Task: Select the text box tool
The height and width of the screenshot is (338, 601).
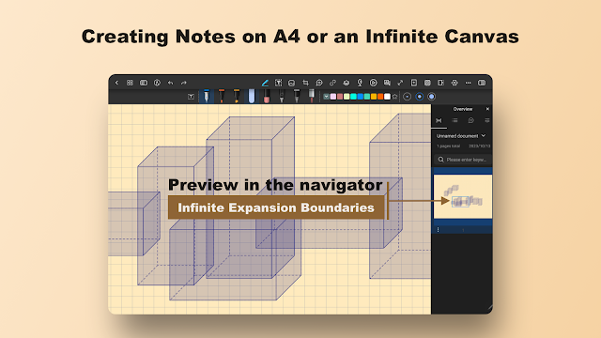Action: click(279, 83)
